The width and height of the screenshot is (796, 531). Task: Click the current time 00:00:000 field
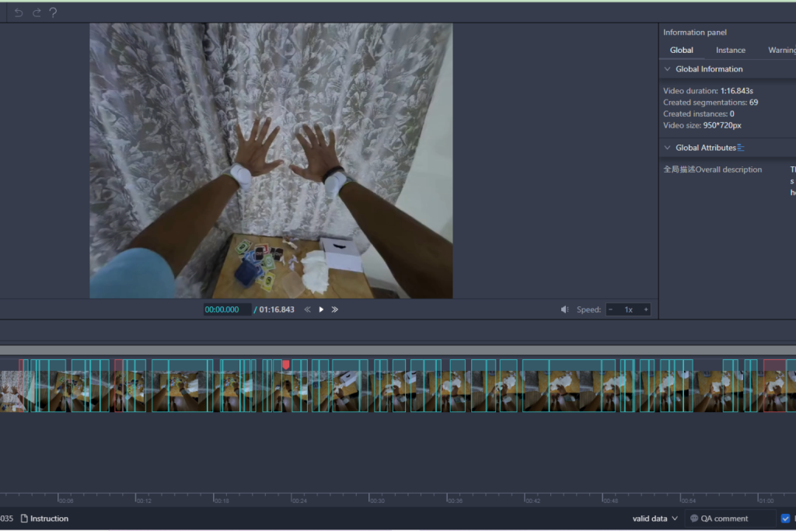(226, 309)
